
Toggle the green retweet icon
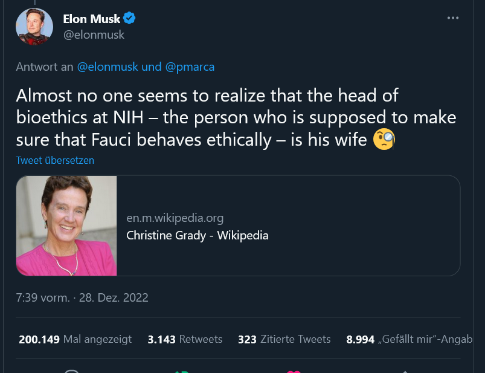click(182, 371)
